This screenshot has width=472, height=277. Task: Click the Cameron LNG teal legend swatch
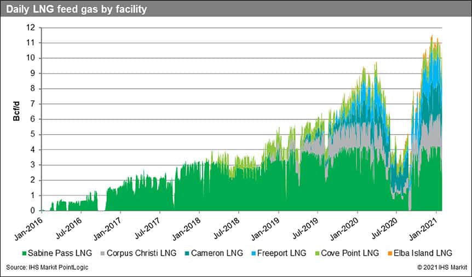pyautogui.click(x=187, y=253)
